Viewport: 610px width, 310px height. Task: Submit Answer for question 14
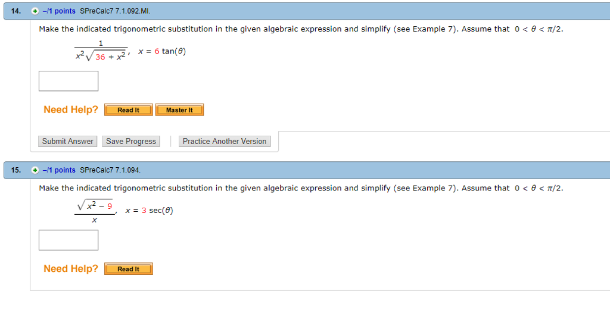[x=68, y=142]
